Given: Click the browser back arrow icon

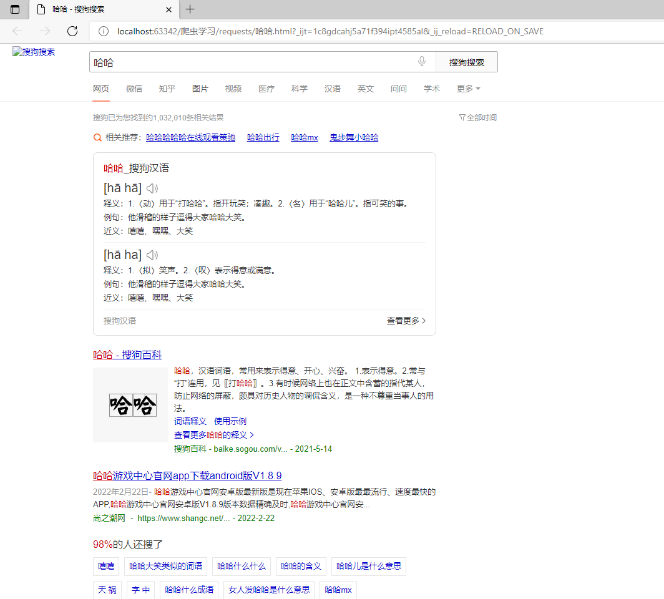Looking at the screenshot, I should 17,31.
